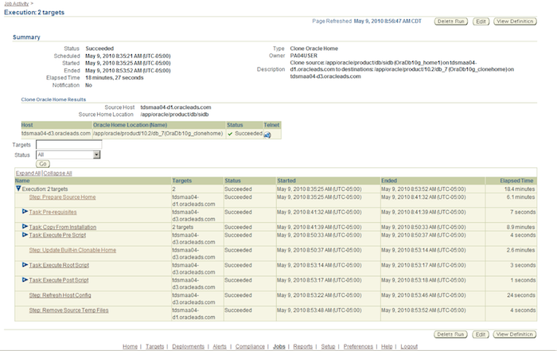Click Collapse All link
Image resolution: width=557 pixels, height=351 pixels.
point(57,173)
